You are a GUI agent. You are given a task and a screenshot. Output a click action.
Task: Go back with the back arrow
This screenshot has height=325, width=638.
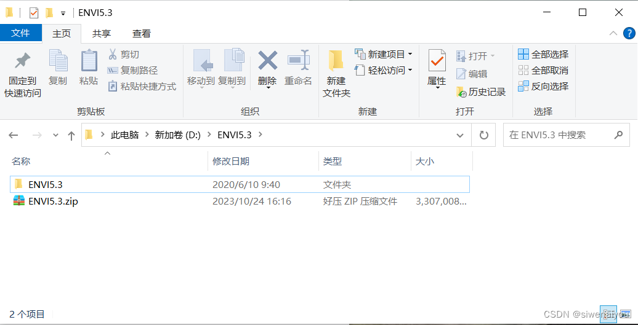pos(14,135)
